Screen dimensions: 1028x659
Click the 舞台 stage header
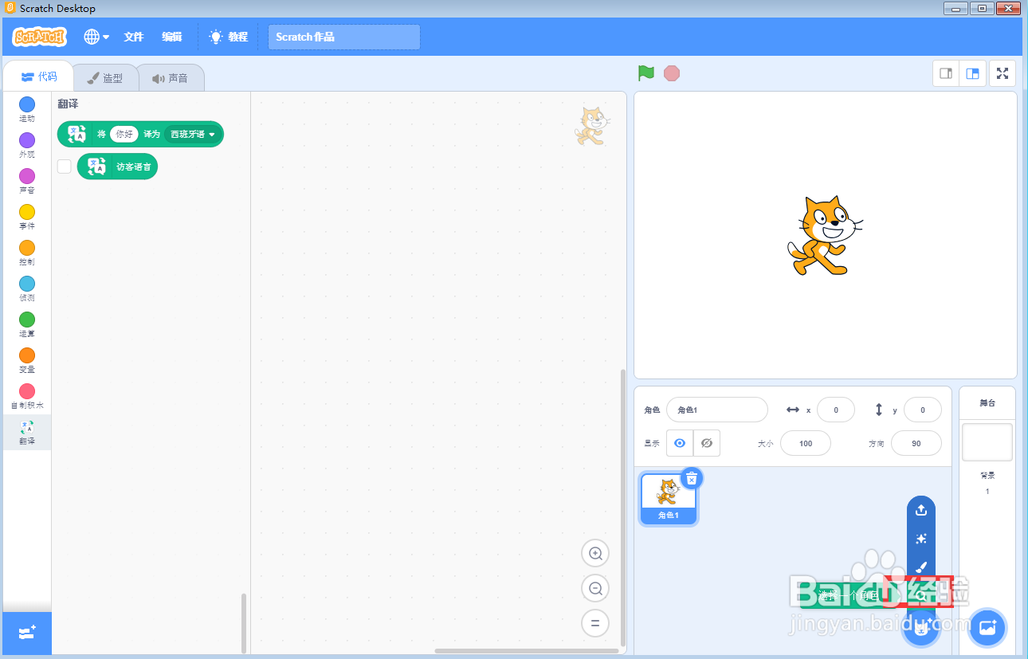pyautogui.click(x=987, y=403)
